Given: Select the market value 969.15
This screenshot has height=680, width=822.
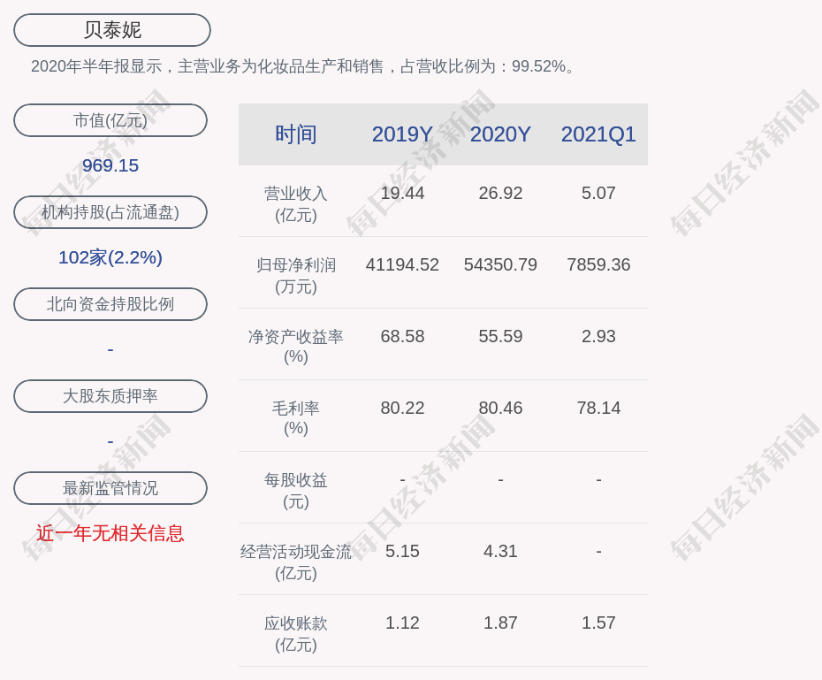Looking at the screenshot, I should pos(110,165).
